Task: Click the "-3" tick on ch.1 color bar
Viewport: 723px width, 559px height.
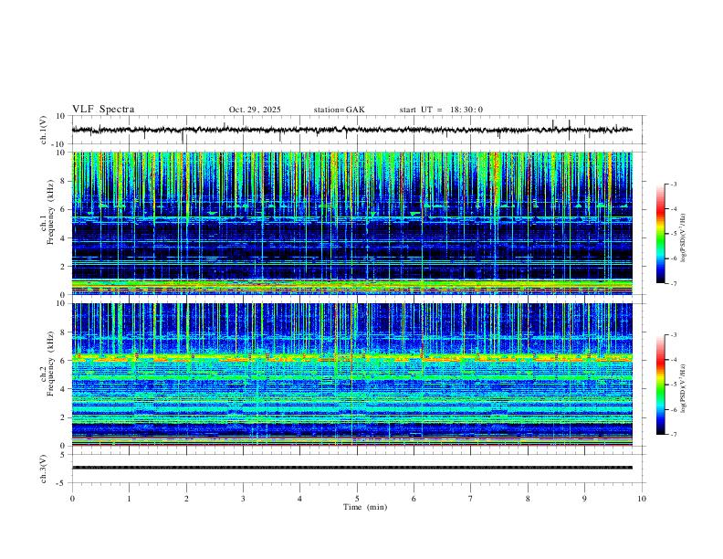Action: point(674,184)
